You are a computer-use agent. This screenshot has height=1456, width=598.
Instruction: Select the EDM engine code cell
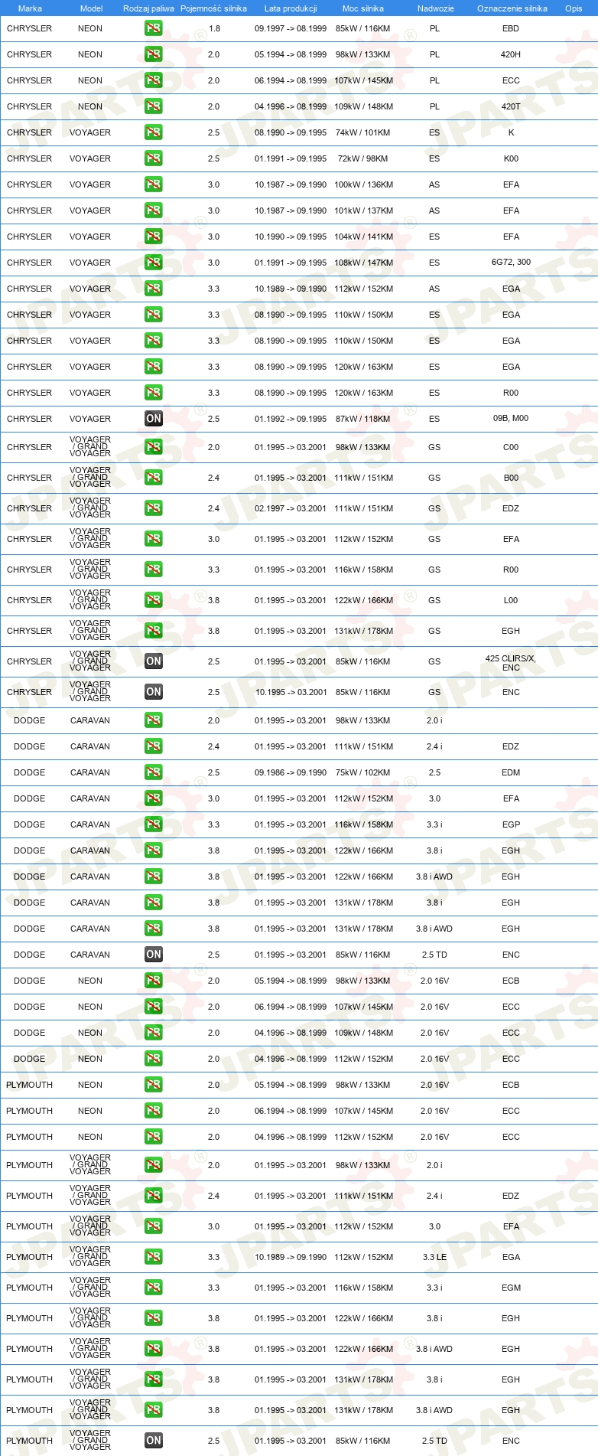tap(511, 772)
